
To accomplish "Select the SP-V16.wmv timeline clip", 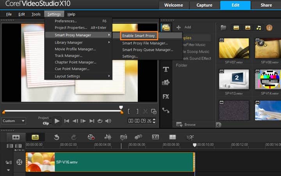I will pos(110,162).
